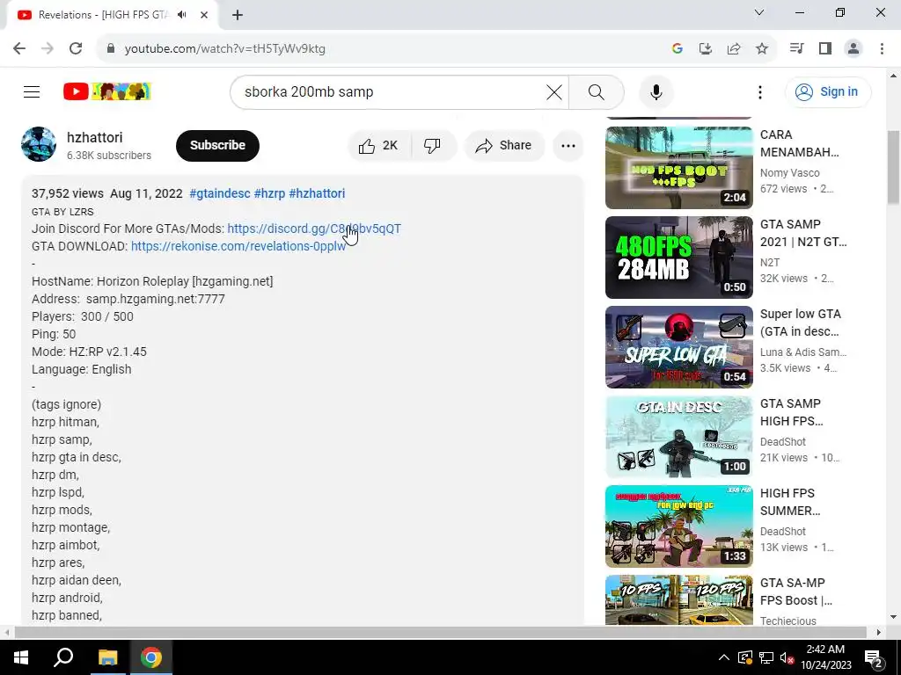Mute the tab audio speaker icon
The image size is (901, 675).
pyautogui.click(x=182, y=15)
